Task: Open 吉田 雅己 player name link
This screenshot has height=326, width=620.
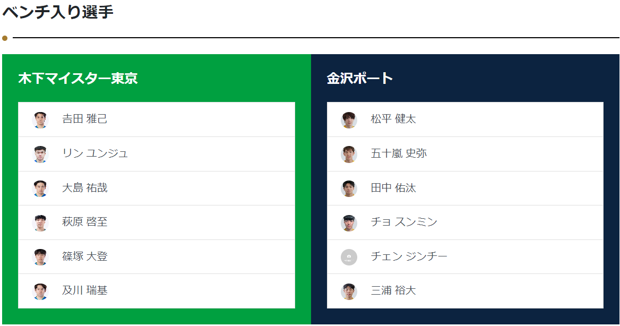Action: (x=85, y=119)
